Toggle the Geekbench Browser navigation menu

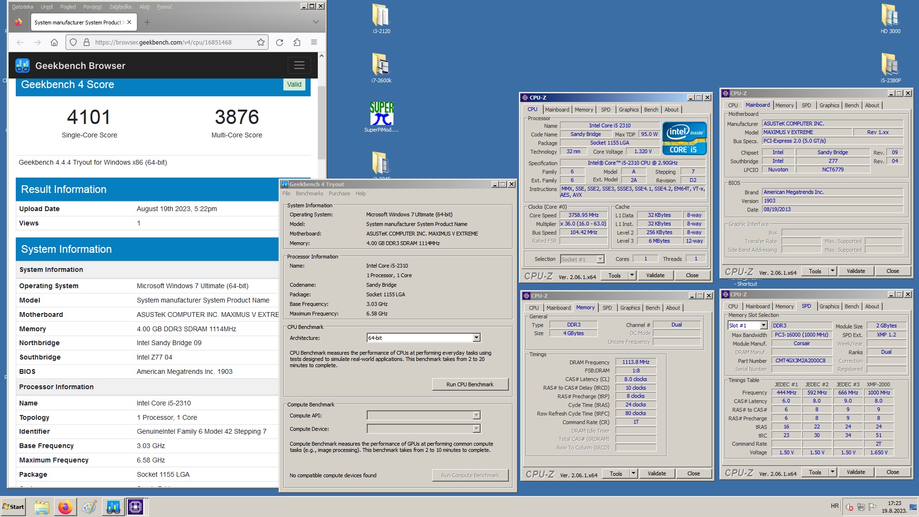299,66
